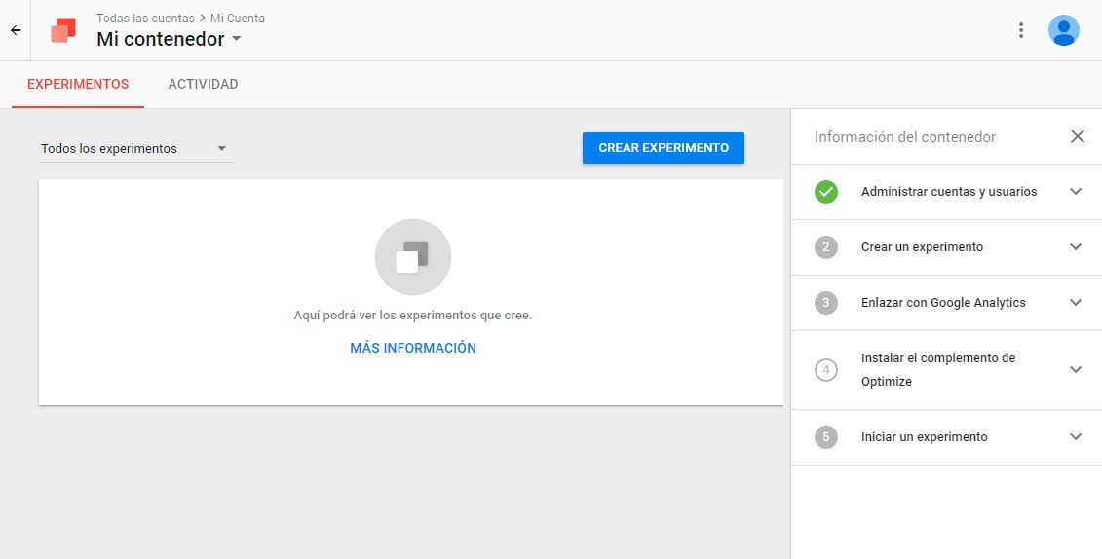Open the user account avatar
Viewport: 1102px width, 559px height.
point(1063,30)
